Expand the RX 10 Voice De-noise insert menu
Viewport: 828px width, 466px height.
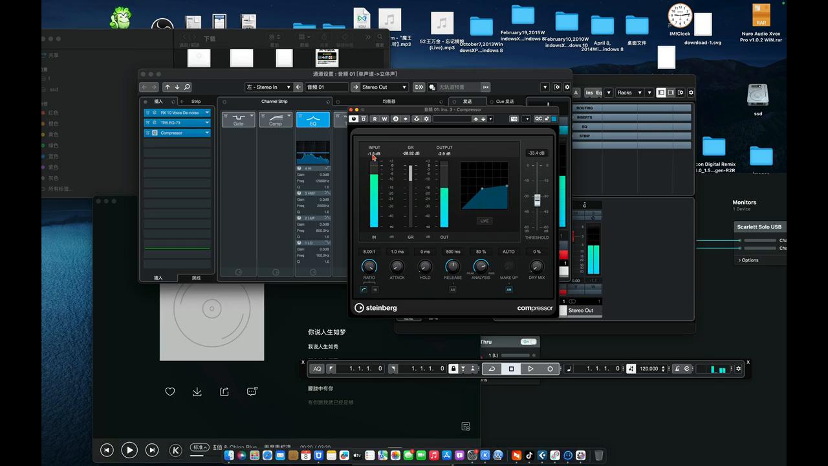pos(207,113)
